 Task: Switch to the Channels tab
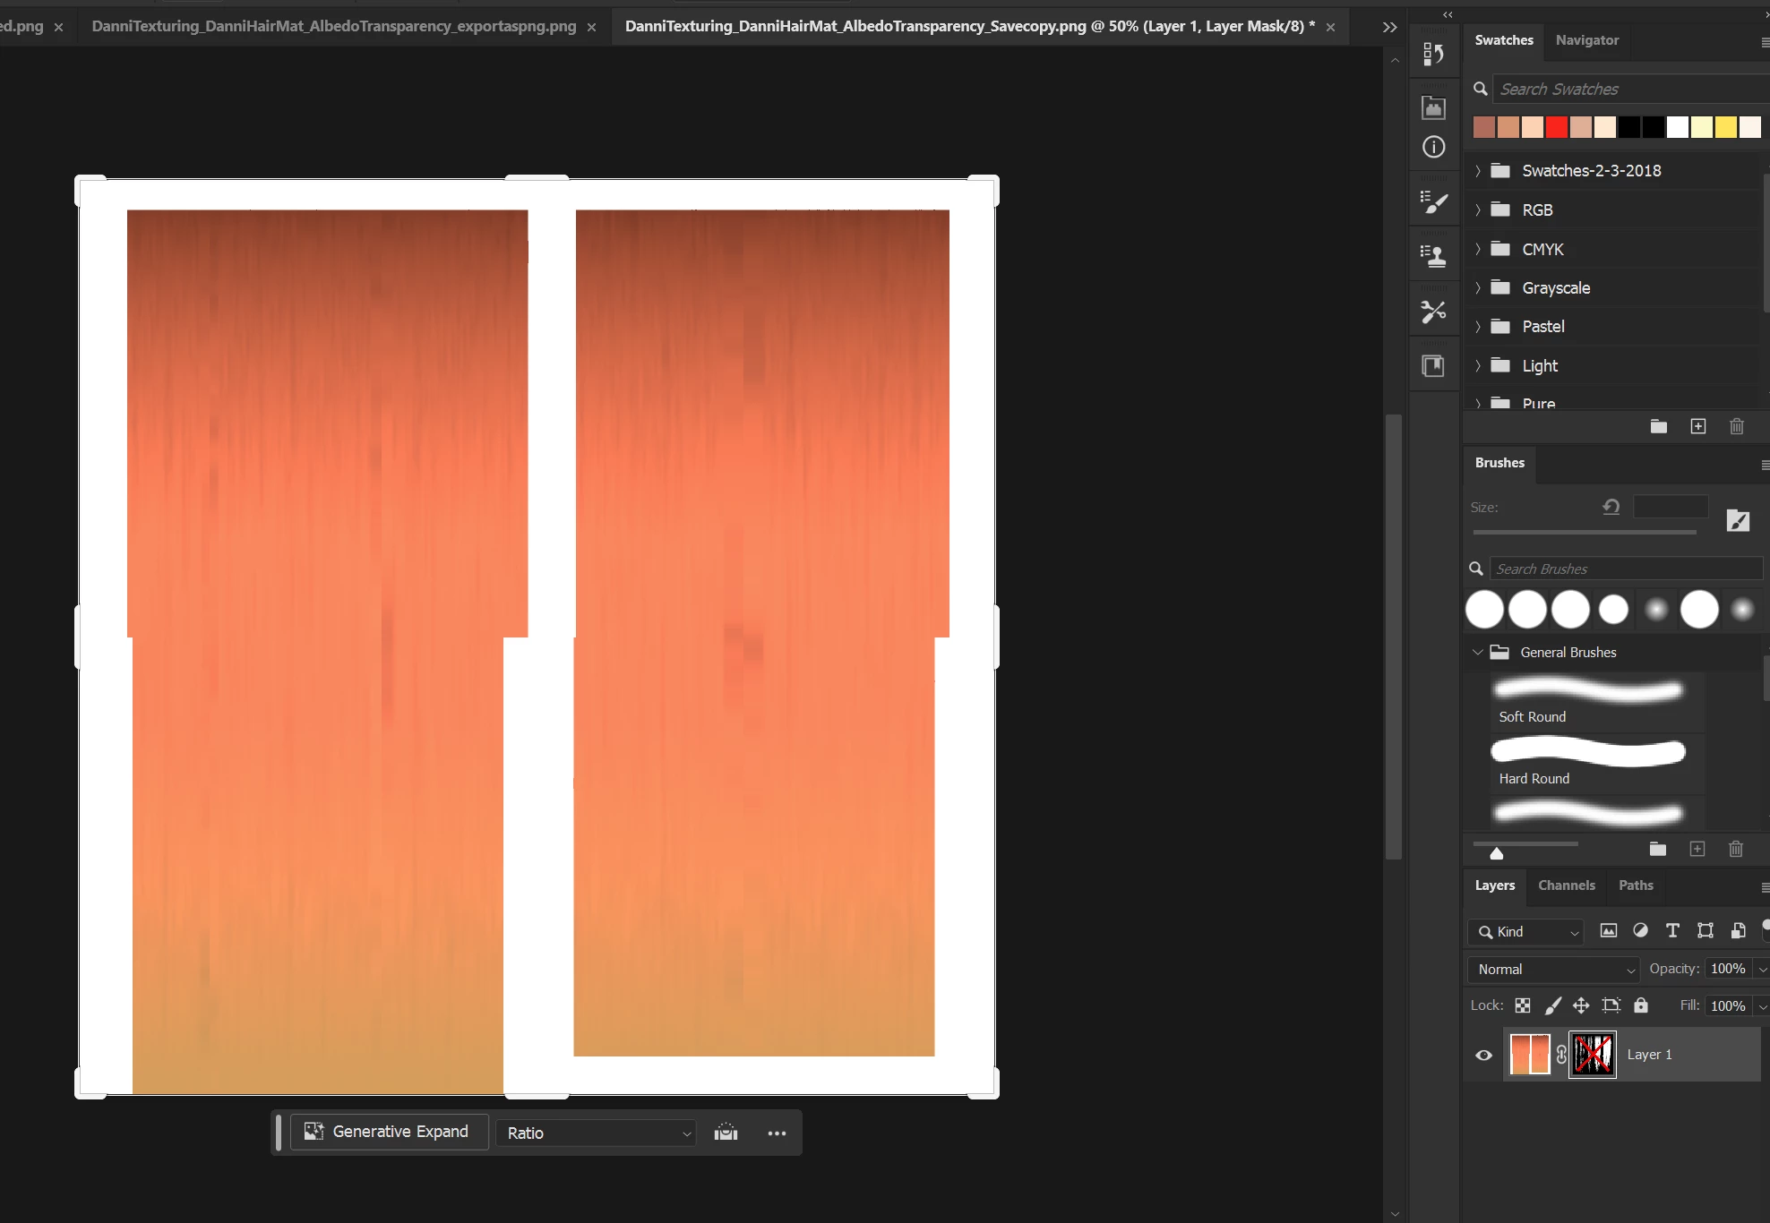click(1566, 885)
